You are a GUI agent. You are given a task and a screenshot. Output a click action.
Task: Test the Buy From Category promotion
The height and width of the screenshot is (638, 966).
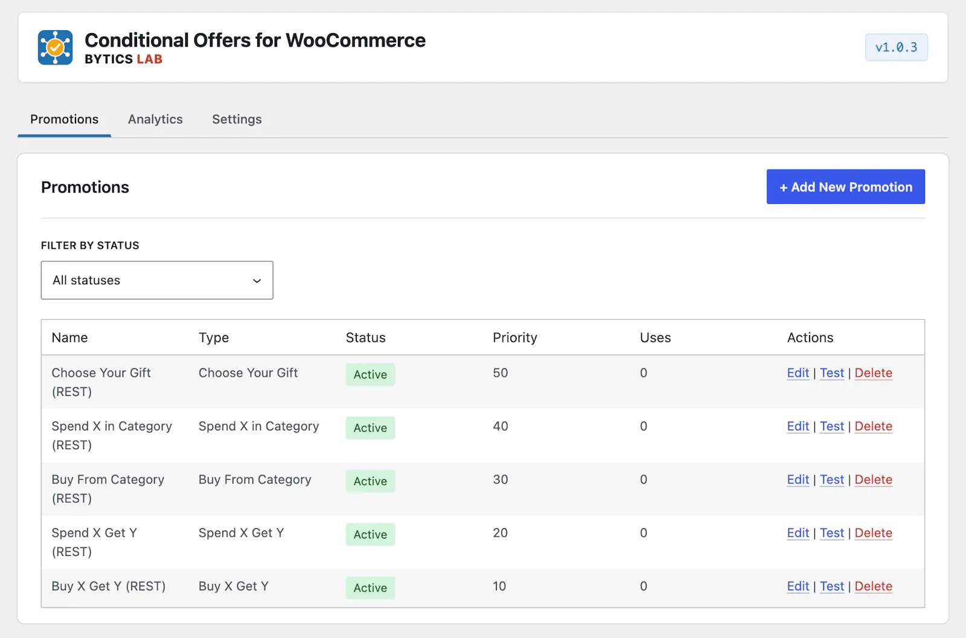click(x=832, y=480)
